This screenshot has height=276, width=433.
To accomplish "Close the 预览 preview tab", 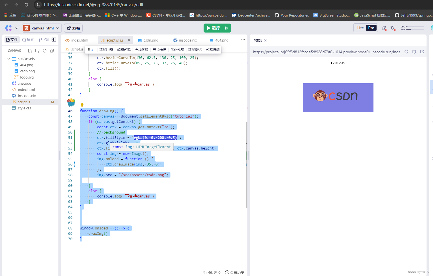I will (265, 40).
